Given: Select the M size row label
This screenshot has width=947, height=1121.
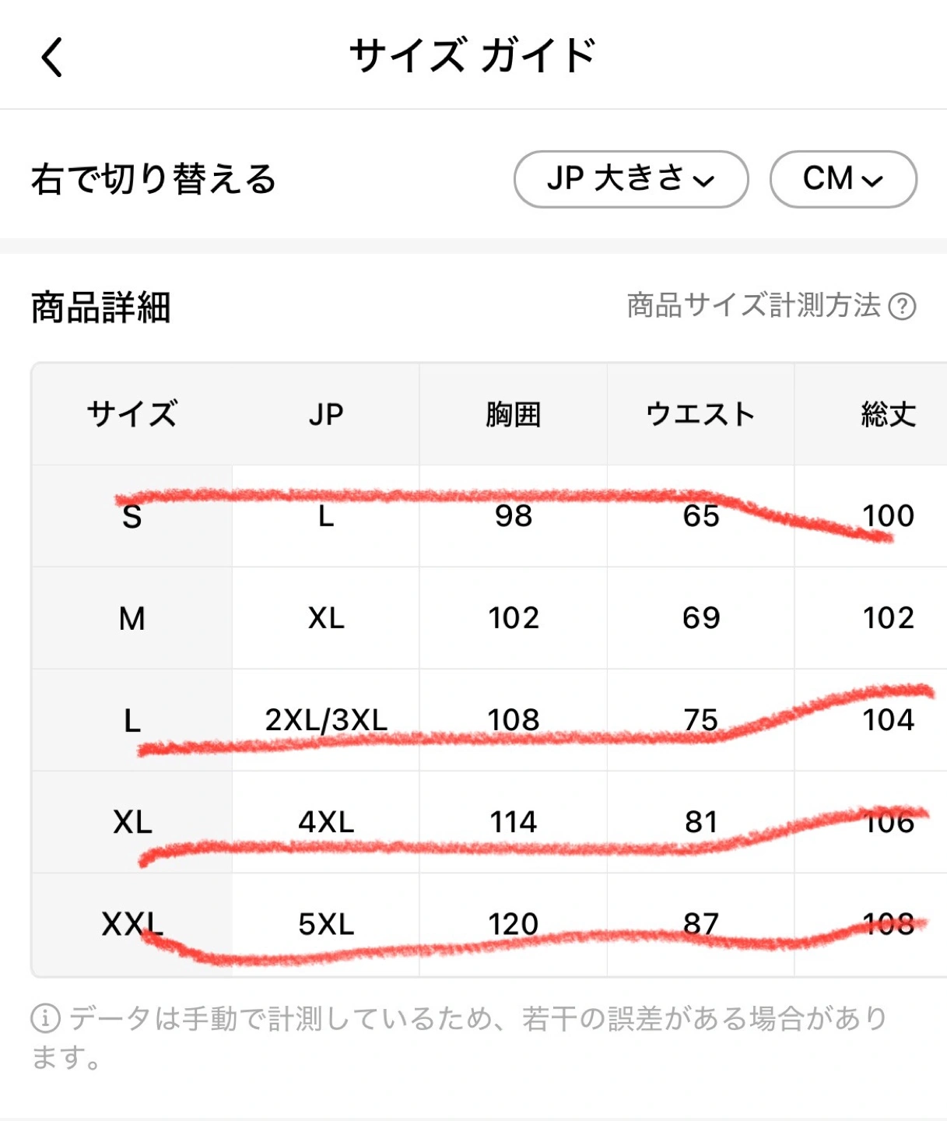Looking at the screenshot, I should (132, 618).
